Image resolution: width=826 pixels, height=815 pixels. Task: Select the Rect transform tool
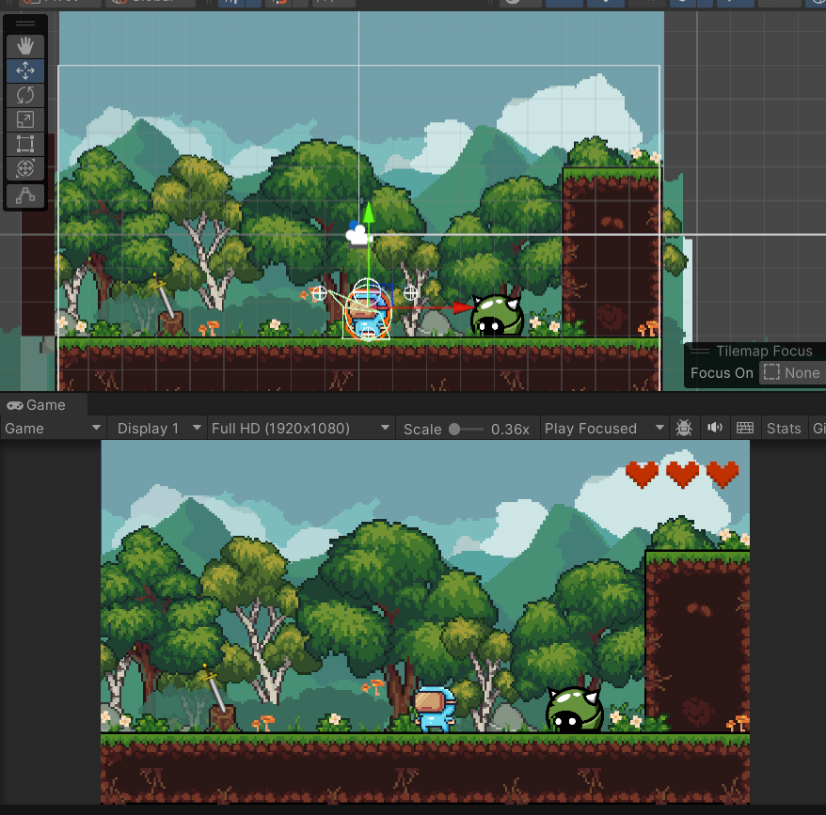click(x=25, y=144)
